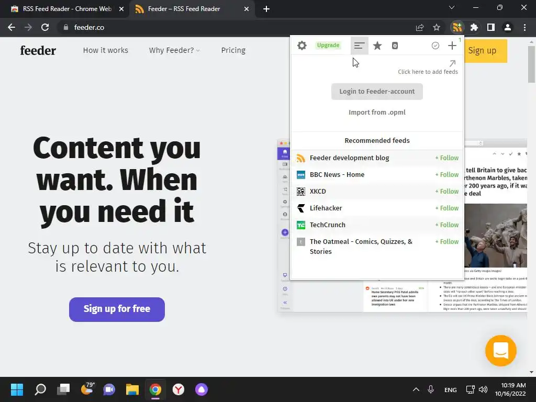
Task: Open Chrome profile avatar icon
Action: (508, 27)
